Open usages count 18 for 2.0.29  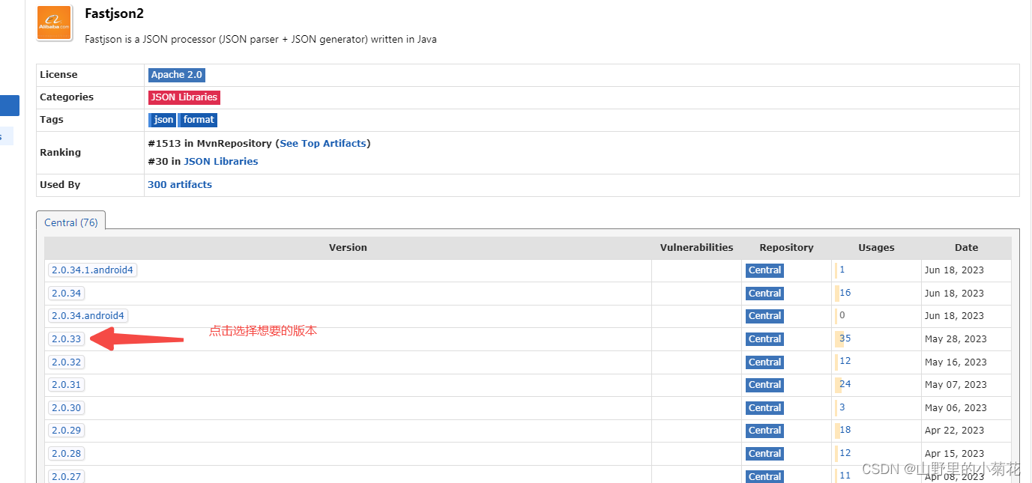(845, 430)
